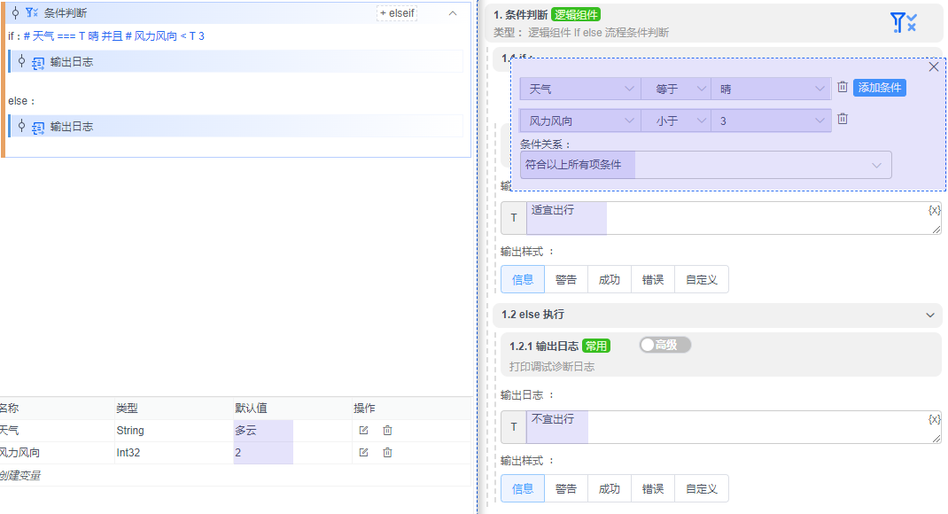Screen dimensions: 948x514
Task: Click the + elseif button
Action: click(396, 13)
